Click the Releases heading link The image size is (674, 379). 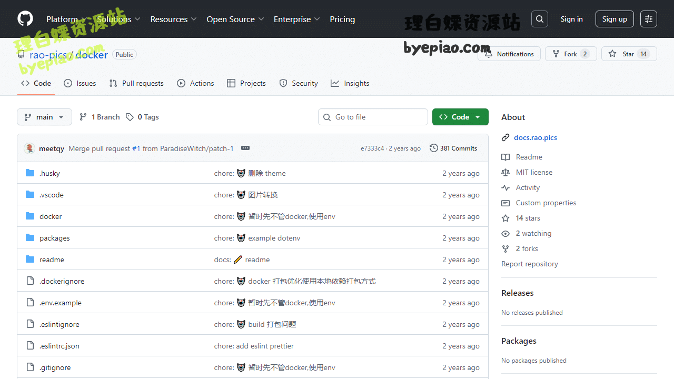pyautogui.click(x=518, y=293)
